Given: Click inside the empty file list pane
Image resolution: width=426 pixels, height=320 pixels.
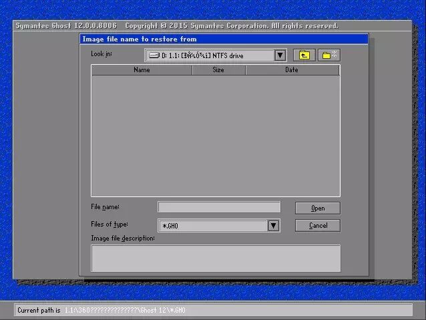Looking at the screenshot, I should (216, 135).
